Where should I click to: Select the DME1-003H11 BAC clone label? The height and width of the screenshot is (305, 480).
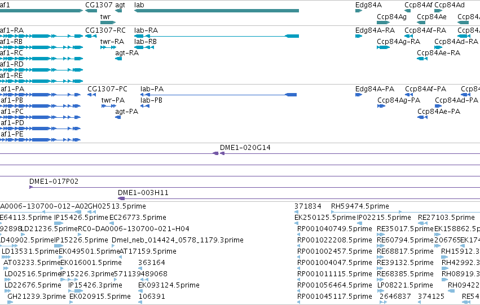click(x=143, y=193)
